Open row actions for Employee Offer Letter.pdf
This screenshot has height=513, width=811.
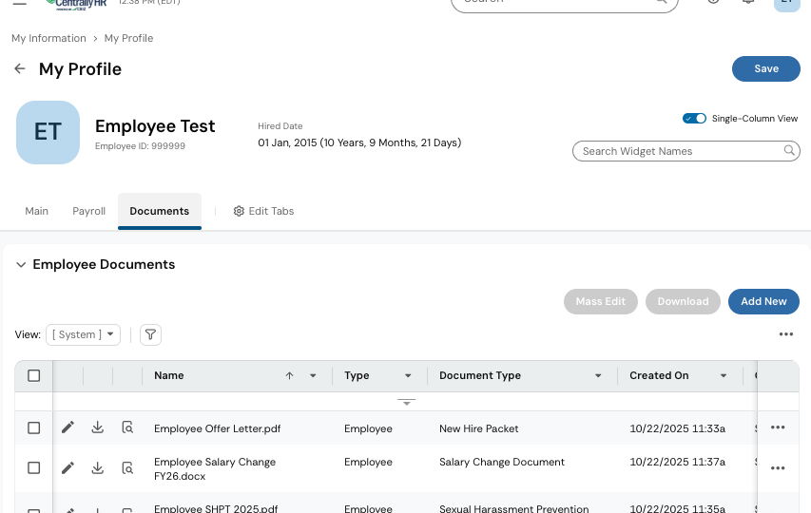click(778, 427)
